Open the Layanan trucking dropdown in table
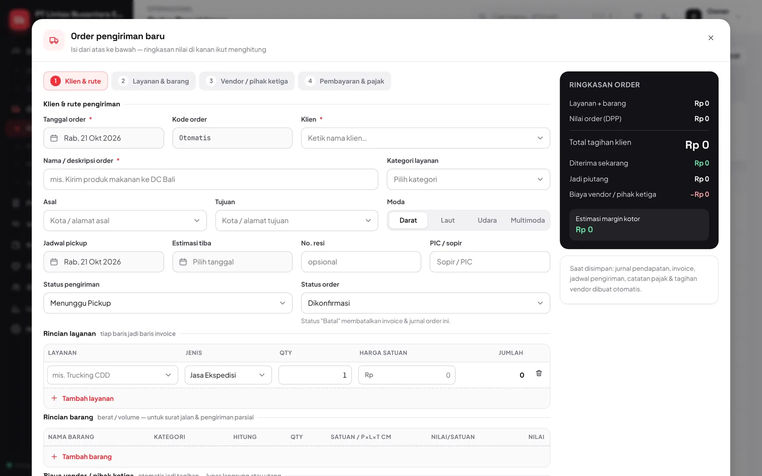 [x=112, y=375]
